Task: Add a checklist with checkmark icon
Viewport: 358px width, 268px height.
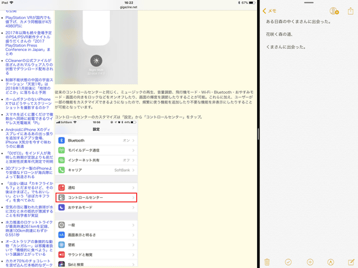Action: tap(288, 262)
